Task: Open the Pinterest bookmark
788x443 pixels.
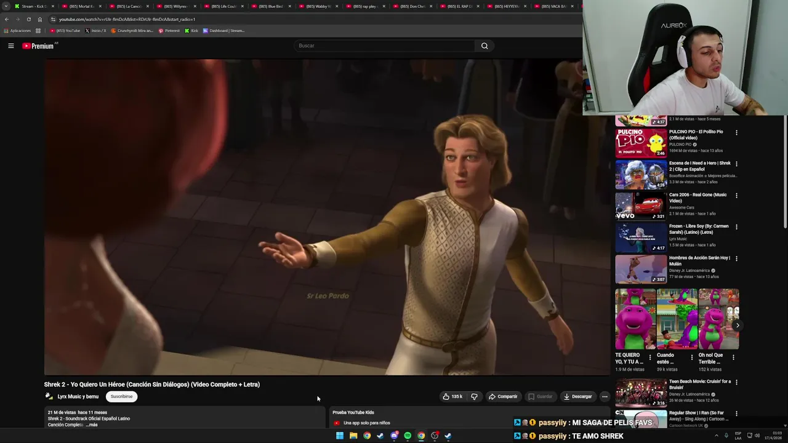Action: pyautogui.click(x=169, y=31)
